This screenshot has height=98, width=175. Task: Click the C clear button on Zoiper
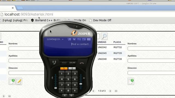65,95
